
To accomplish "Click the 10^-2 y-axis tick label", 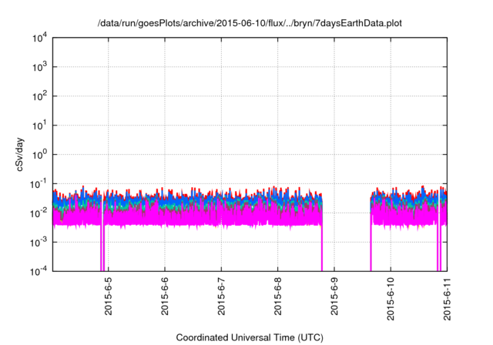I will point(39,213).
